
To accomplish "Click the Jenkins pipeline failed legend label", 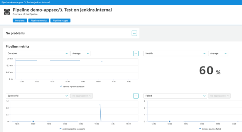I will [x=211, y=129].
